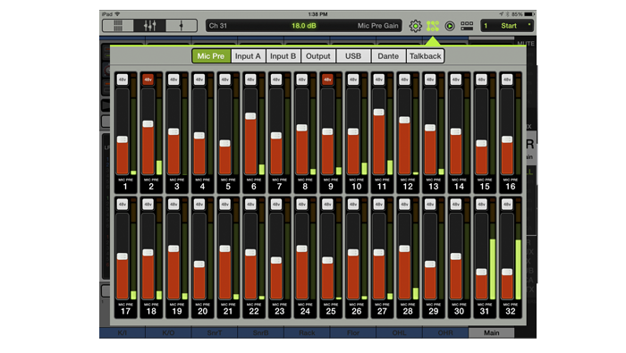Disable 48v phantom power on Mic Pre 9
This screenshot has height=353, width=626.
coord(327,80)
